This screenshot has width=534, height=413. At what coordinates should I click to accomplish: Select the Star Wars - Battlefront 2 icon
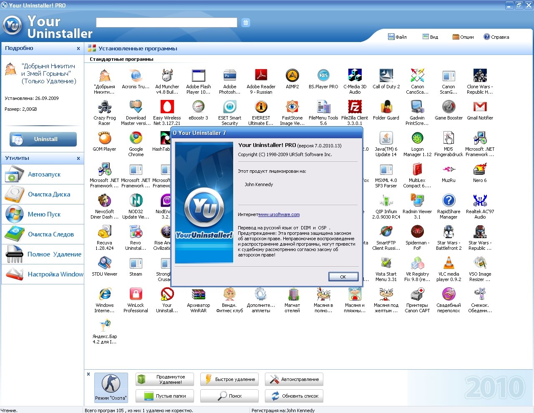pyautogui.click(x=448, y=232)
